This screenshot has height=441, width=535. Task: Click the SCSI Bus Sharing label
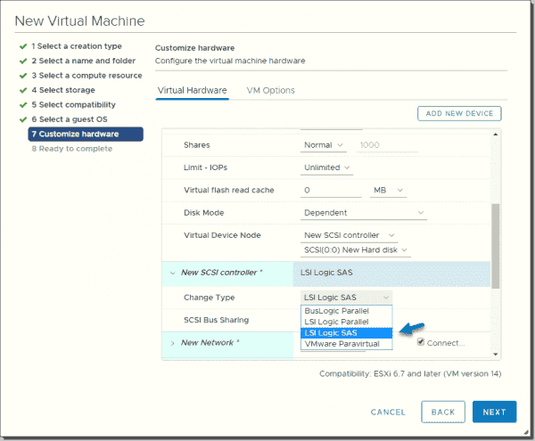coord(217,320)
